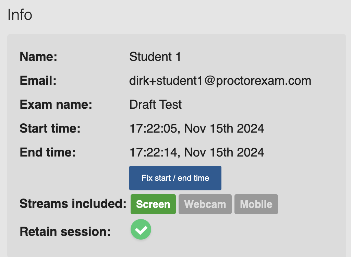Click the white check inside green circle
Image resolution: width=351 pixels, height=257 pixels.
pyautogui.click(x=141, y=230)
